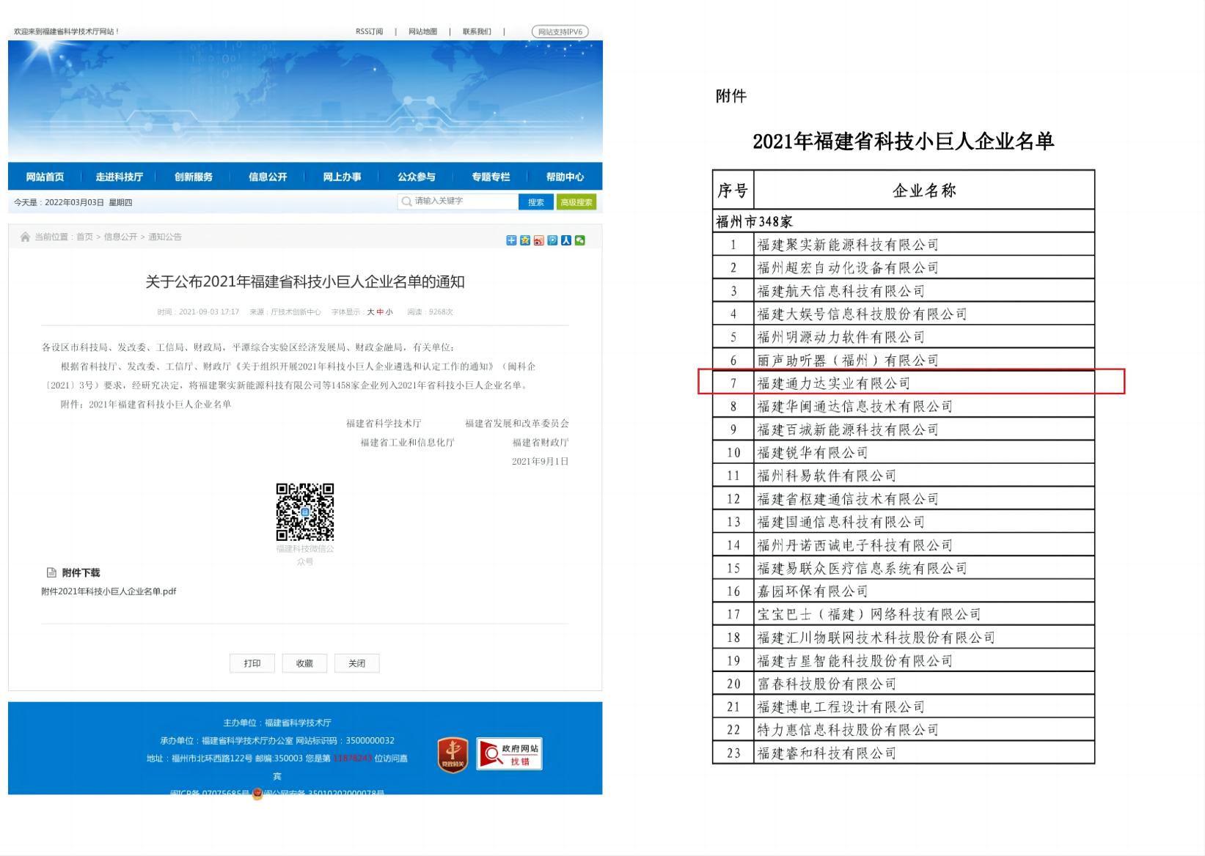Click the QR code image

tap(305, 512)
